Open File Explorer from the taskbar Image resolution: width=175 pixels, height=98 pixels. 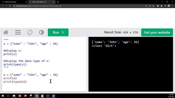(x=14, y=96)
